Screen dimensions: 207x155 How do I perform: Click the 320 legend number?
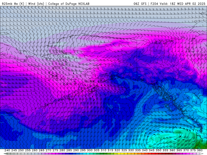117,150
